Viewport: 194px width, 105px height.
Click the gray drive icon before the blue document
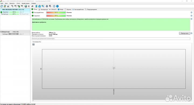tap(32, 6)
